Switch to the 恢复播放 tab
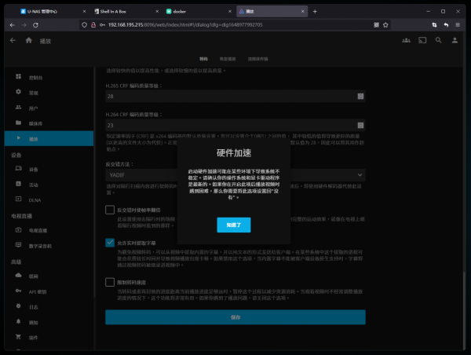The width and height of the screenshot is (471, 355). click(228, 59)
